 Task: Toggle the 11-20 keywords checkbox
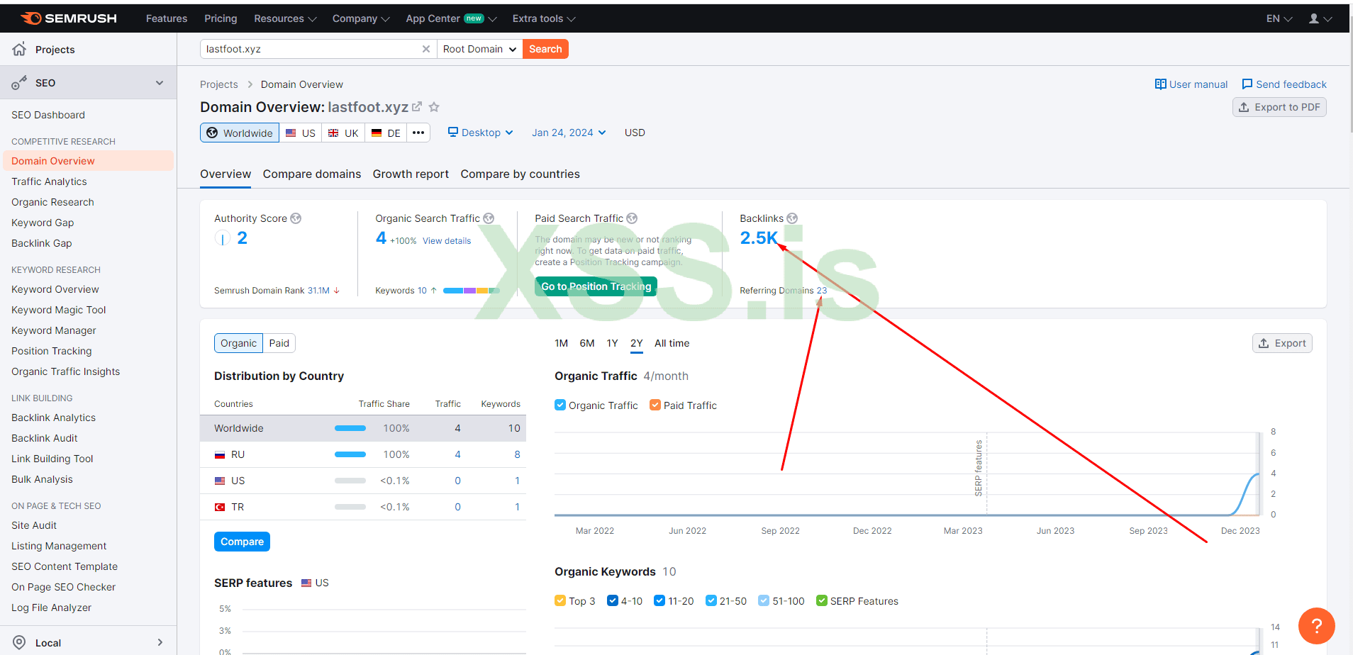pyautogui.click(x=659, y=600)
